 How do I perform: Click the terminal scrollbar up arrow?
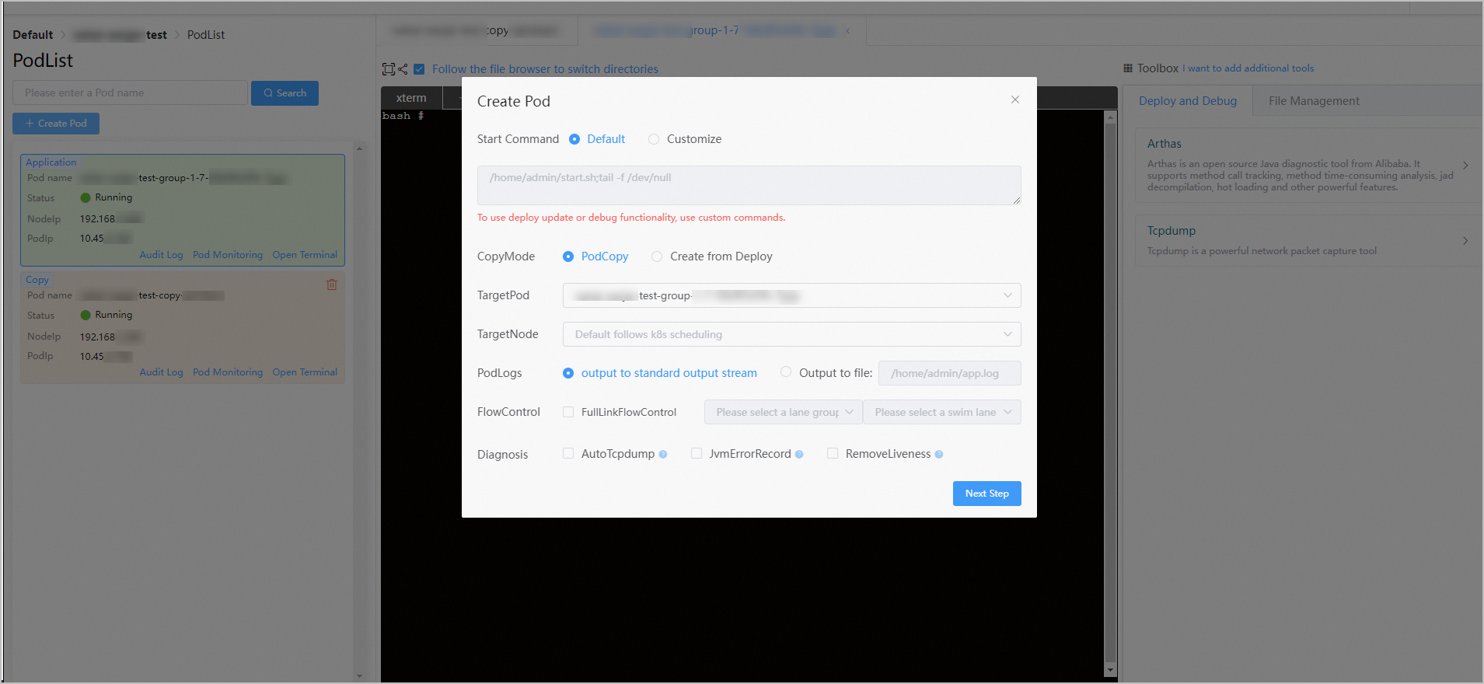1110,117
